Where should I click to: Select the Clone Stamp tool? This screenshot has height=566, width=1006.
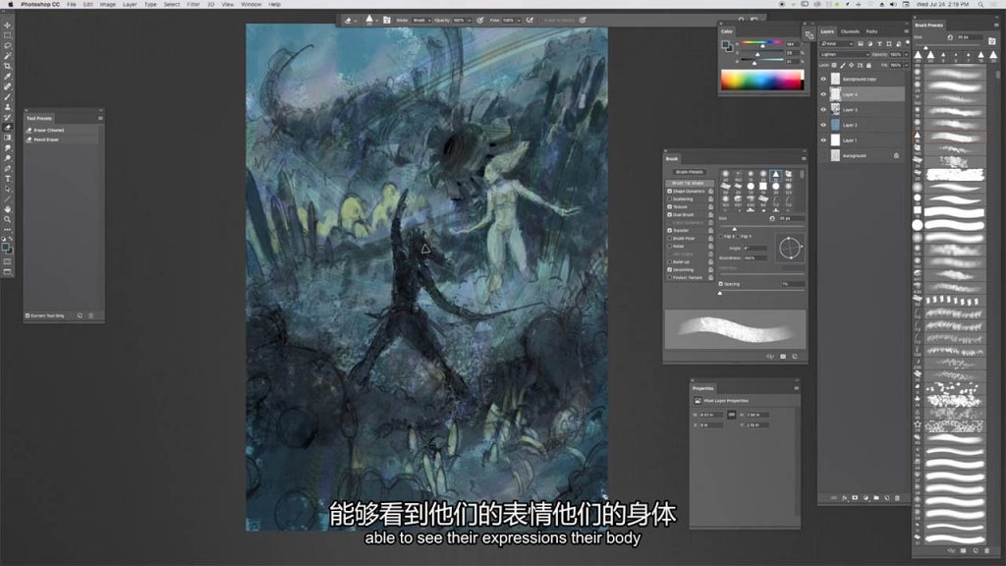tap(8, 107)
